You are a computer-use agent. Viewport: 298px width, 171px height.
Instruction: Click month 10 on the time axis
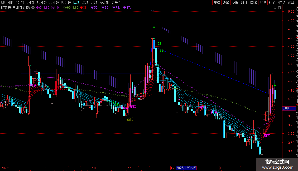94,168
